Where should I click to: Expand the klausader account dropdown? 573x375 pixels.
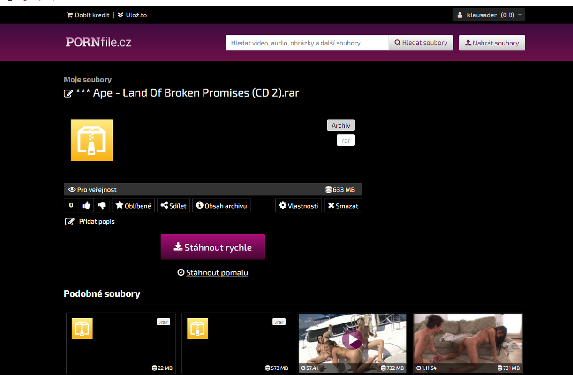point(489,15)
